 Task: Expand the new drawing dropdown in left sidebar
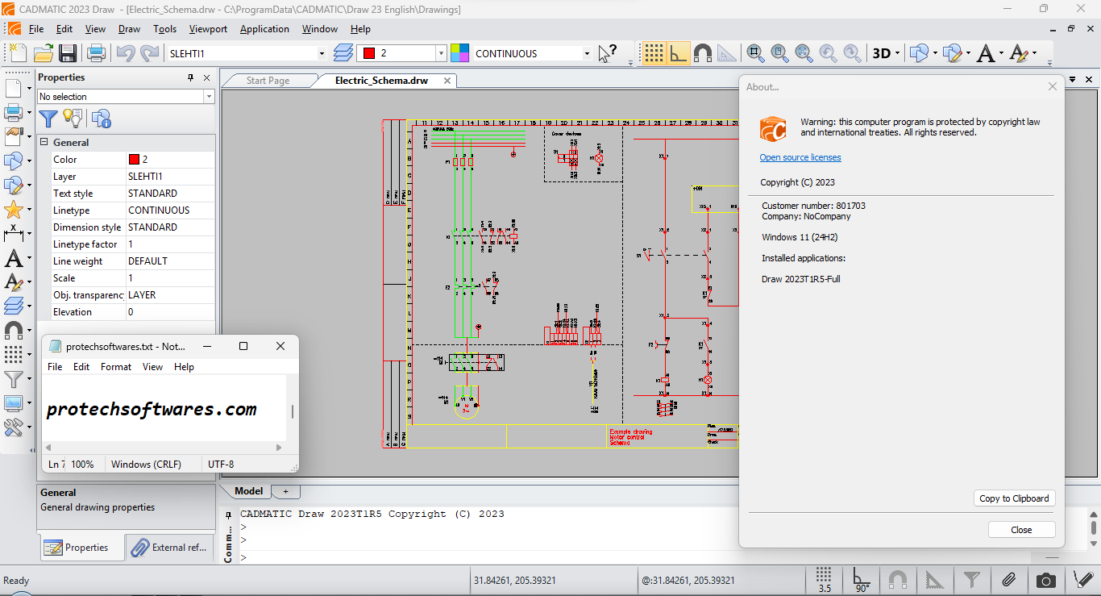(x=29, y=88)
